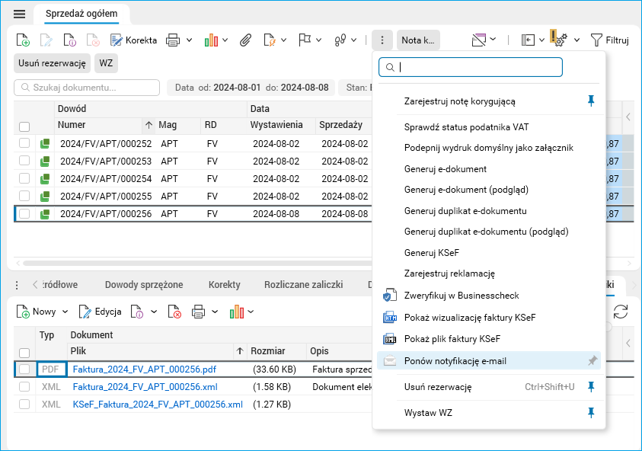Pin the Ponów notyfikację e-mail entry

(591, 360)
